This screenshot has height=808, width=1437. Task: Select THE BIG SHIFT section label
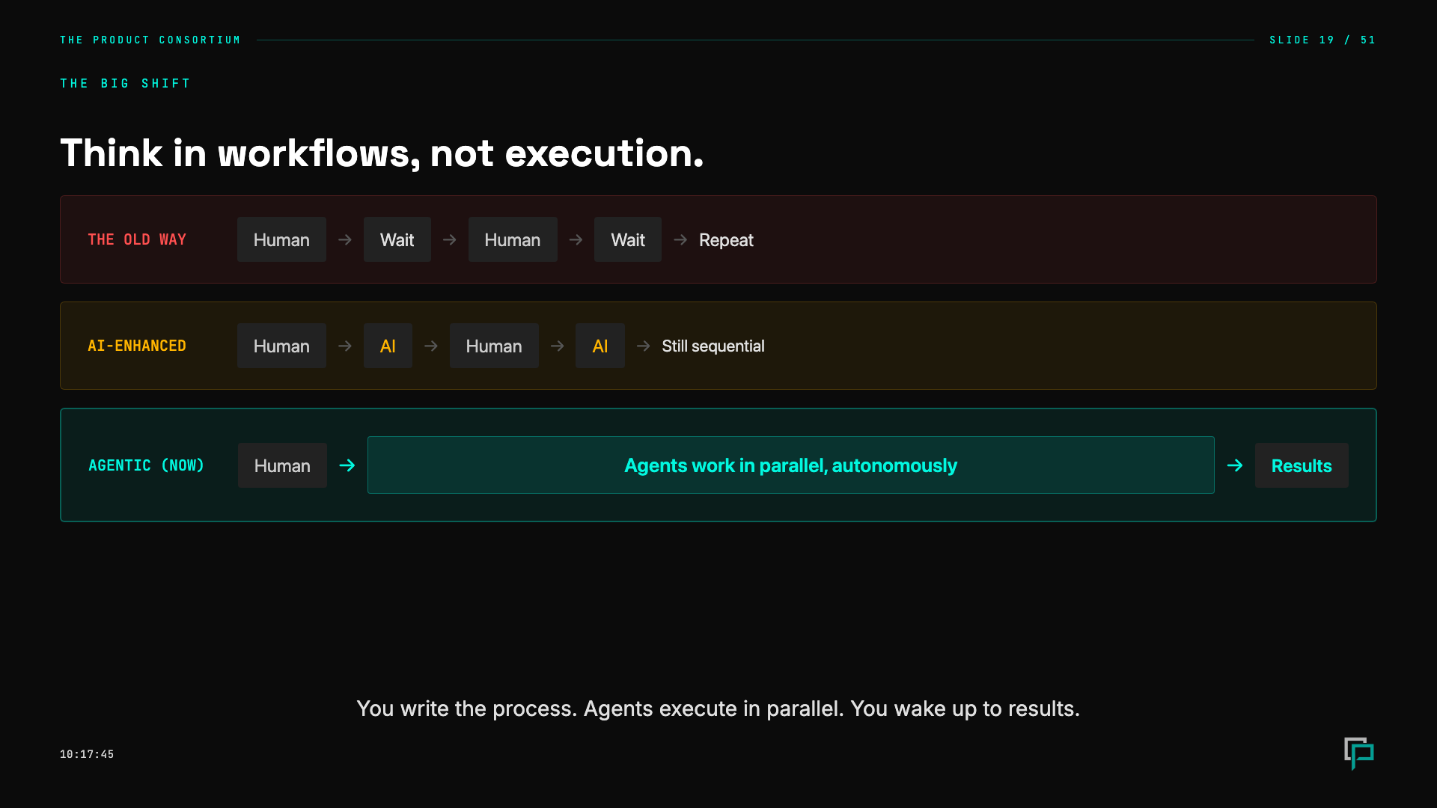pos(125,83)
